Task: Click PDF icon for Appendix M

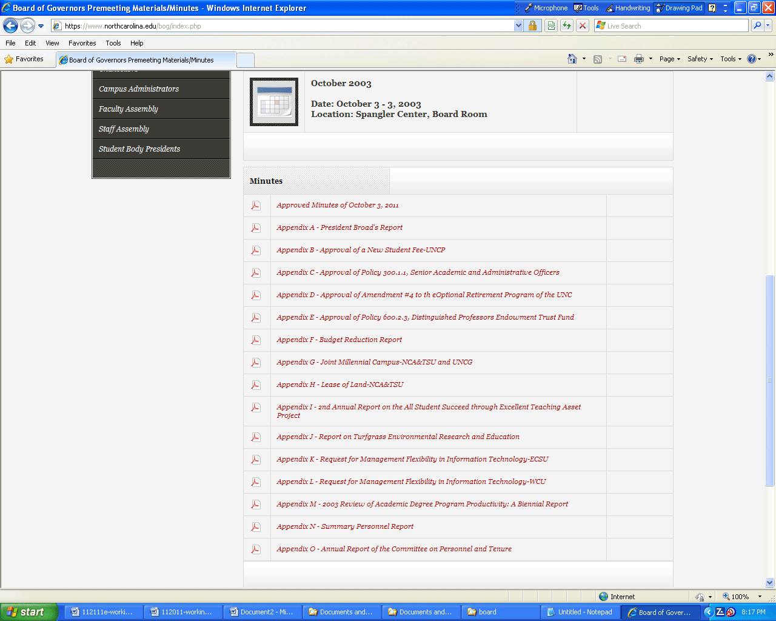Action: [x=256, y=505]
